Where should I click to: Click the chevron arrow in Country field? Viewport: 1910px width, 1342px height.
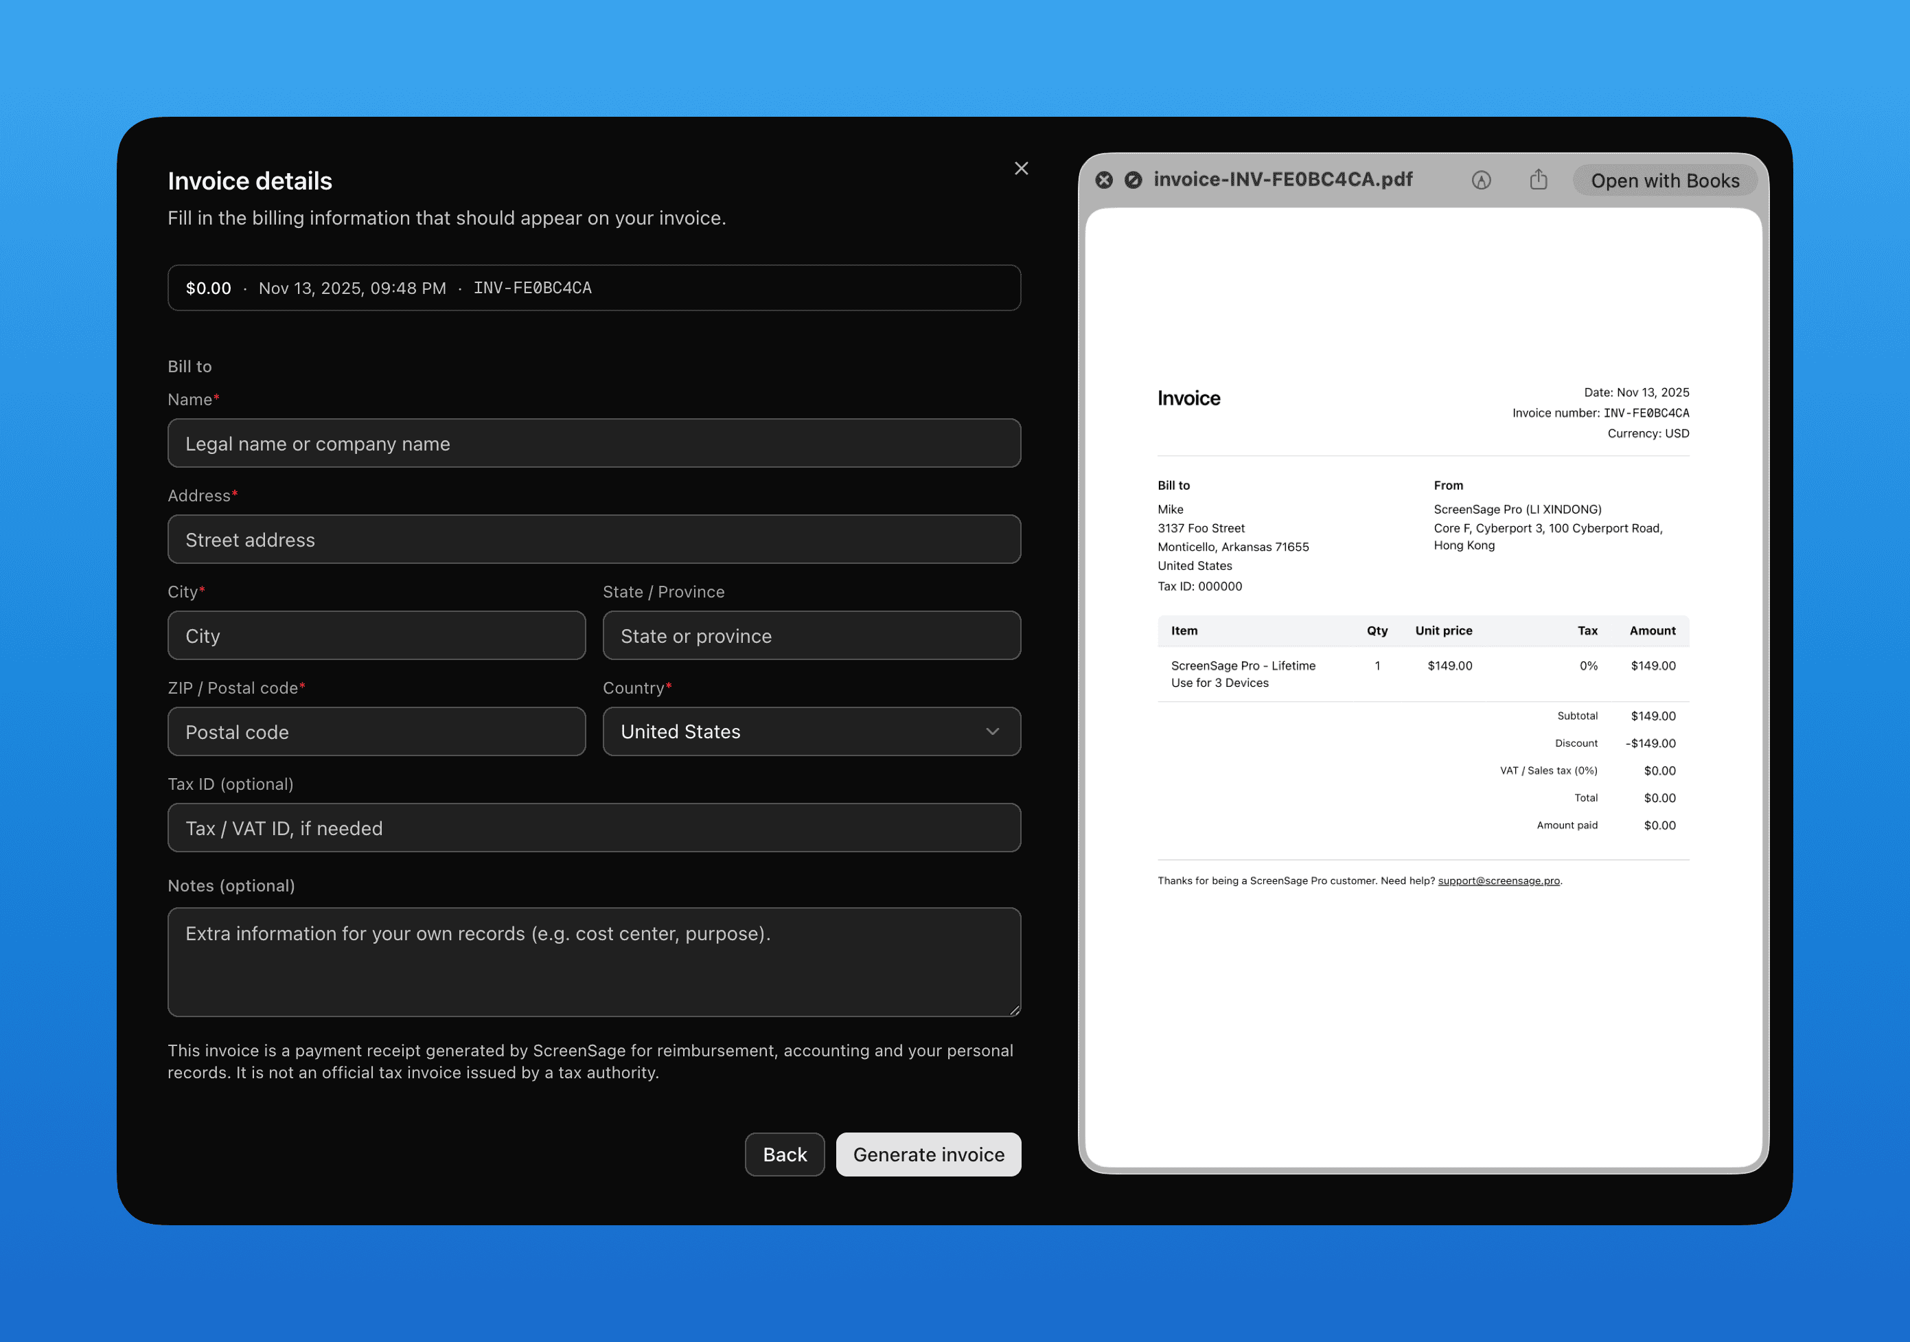(991, 731)
